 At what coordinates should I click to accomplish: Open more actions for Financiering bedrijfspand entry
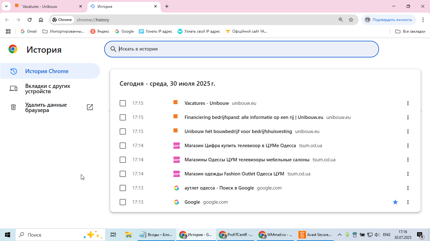408,117
